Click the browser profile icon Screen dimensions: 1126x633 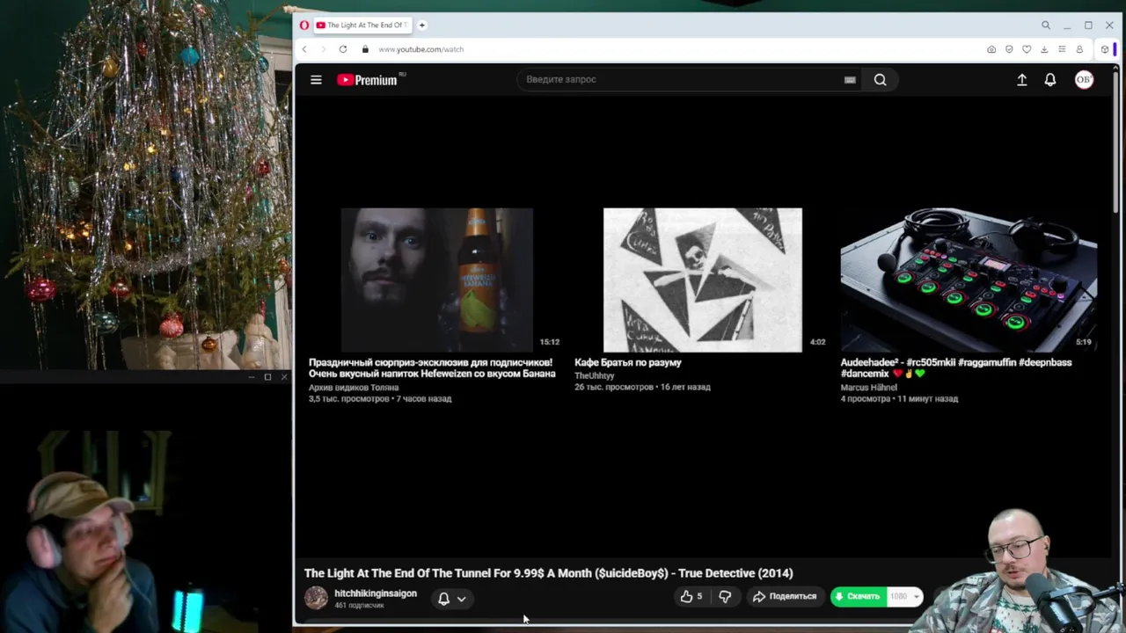coord(1079,49)
